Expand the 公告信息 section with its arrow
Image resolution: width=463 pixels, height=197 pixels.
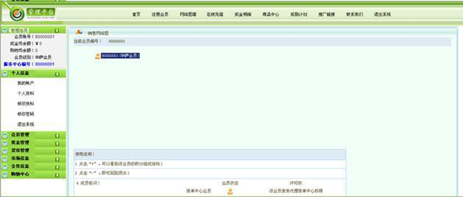[x=57, y=167]
